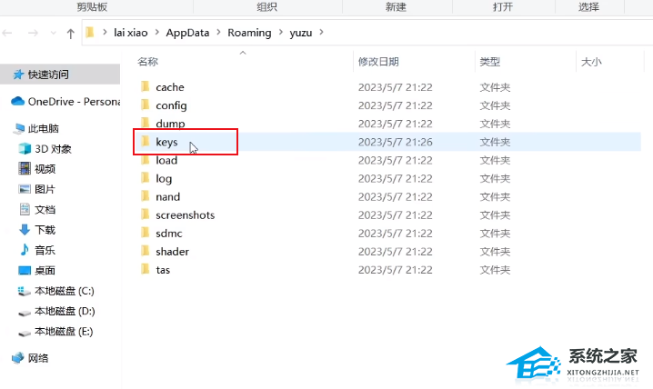Select the tas folder icon
Screen dimensions: 653x389
(145, 270)
